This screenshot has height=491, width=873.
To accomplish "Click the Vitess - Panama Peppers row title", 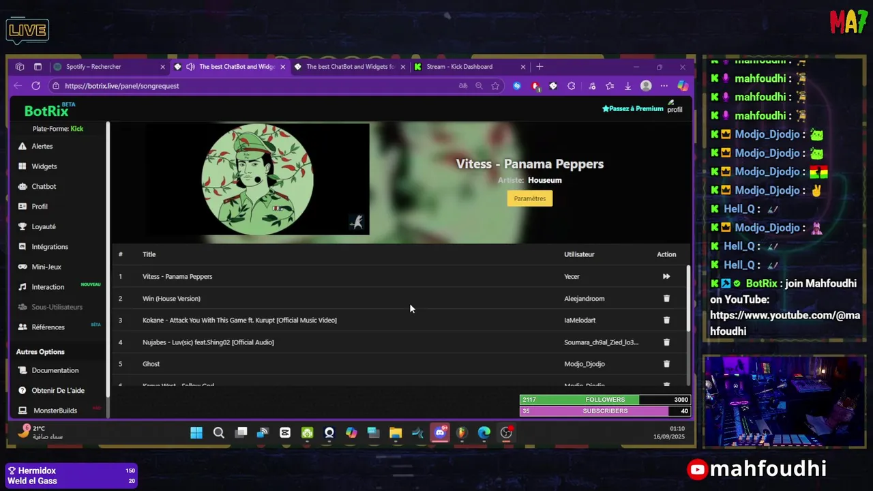I will [x=177, y=277].
